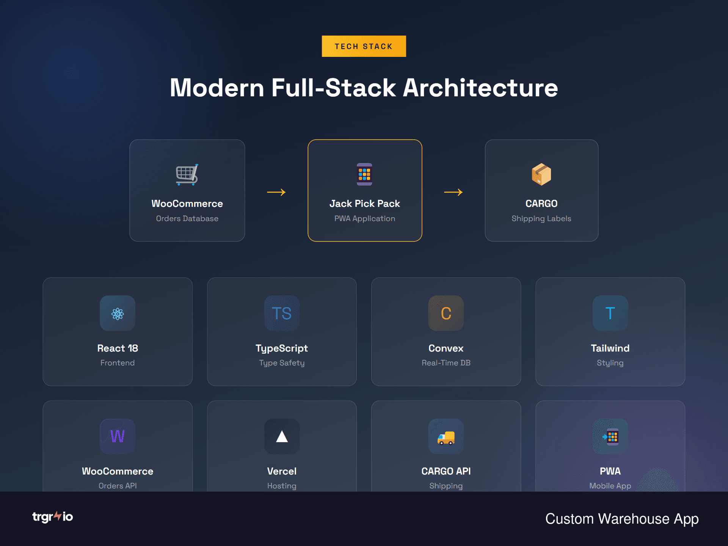The height and width of the screenshot is (546, 728).
Task: Click the CARGO API truck icon
Action: click(446, 436)
